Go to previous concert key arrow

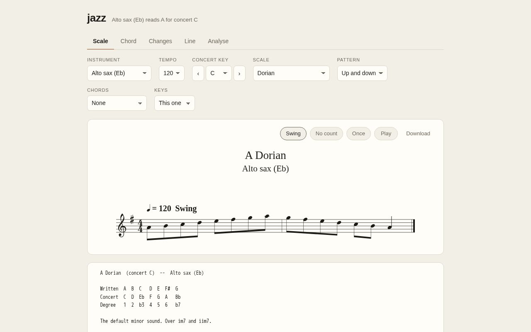click(x=198, y=73)
